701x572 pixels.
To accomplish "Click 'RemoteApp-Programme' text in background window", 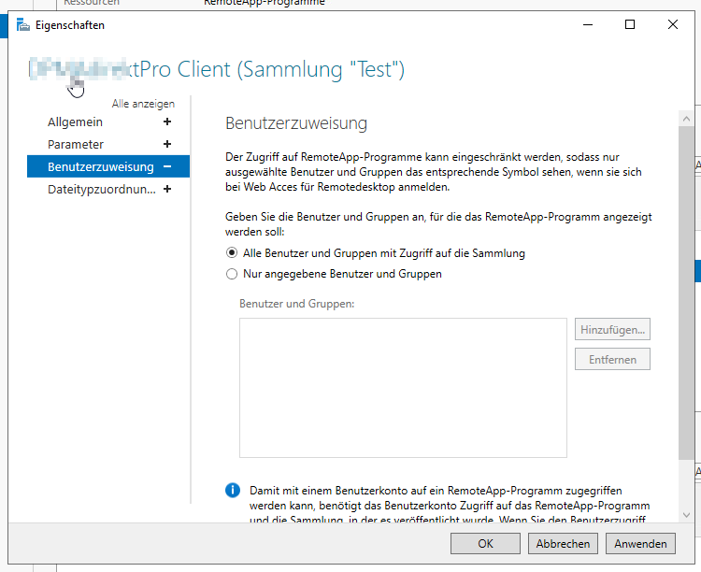I will tap(265, 3).
